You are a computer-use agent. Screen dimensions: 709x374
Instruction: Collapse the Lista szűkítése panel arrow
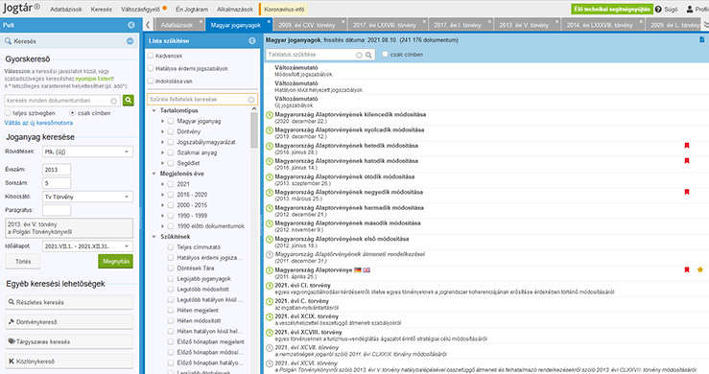[x=252, y=40]
